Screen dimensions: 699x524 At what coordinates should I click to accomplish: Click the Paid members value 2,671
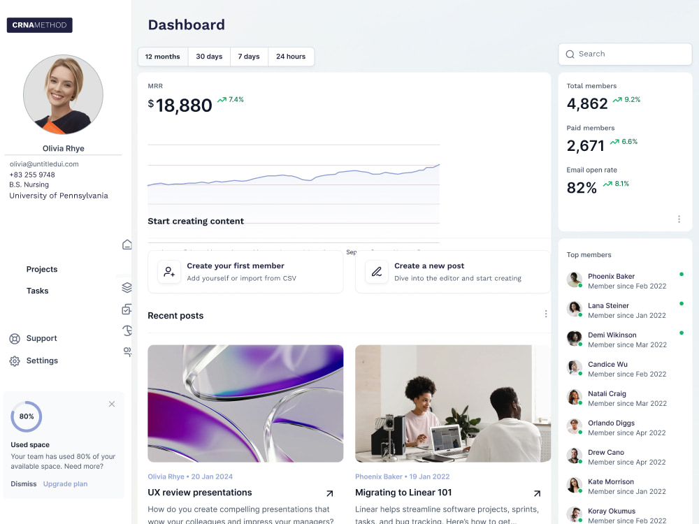tap(585, 146)
